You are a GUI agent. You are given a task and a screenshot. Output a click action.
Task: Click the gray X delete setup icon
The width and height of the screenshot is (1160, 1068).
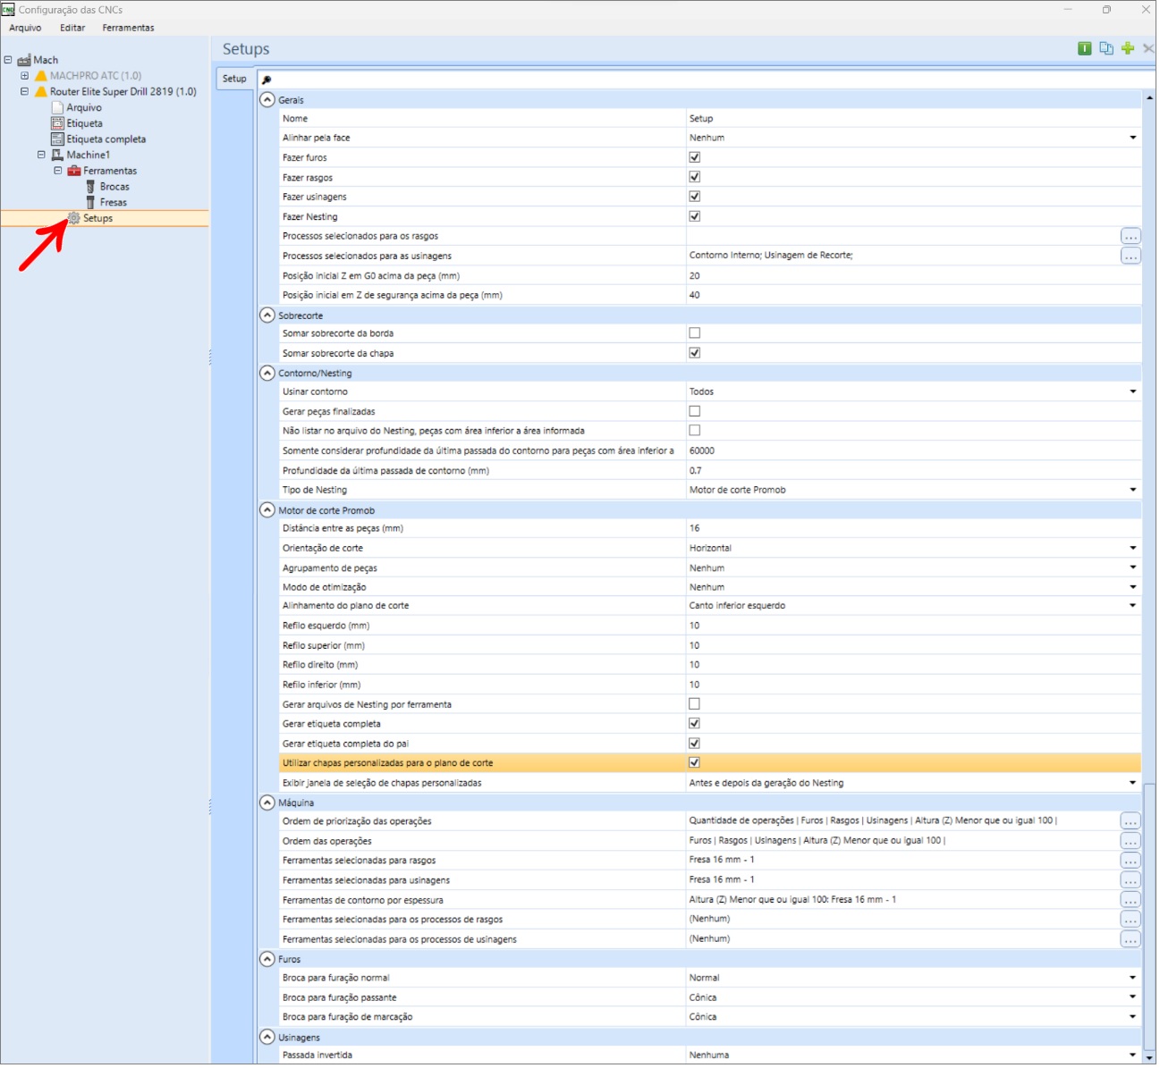tap(1148, 48)
